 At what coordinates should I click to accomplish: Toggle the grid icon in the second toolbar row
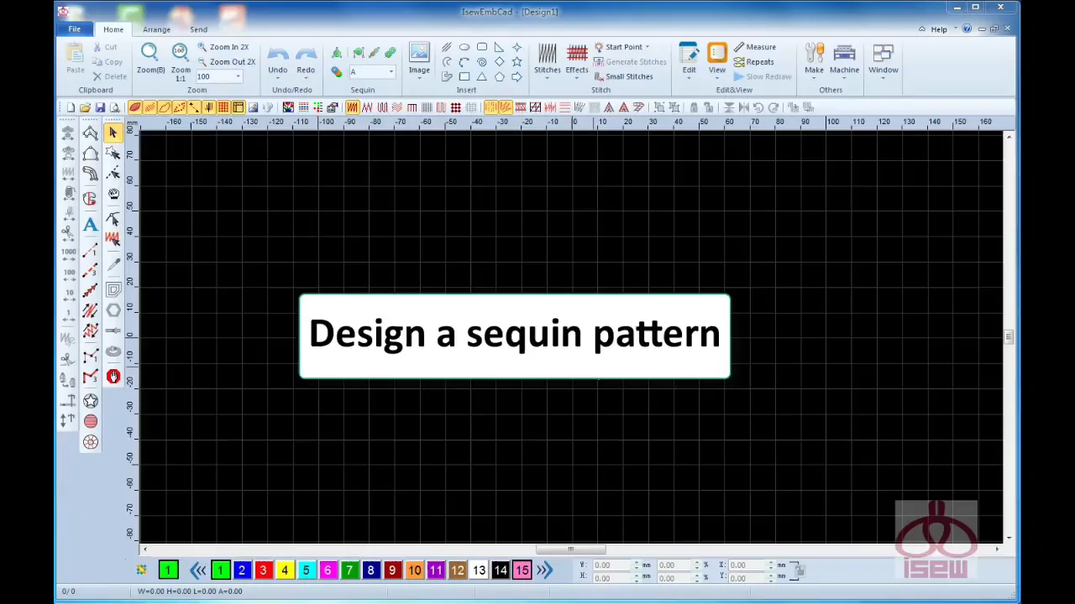[223, 107]
